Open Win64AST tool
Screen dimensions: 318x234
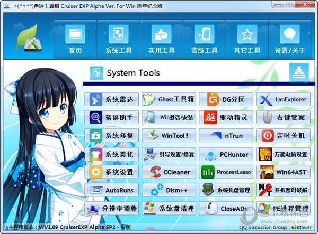(284, 172)
